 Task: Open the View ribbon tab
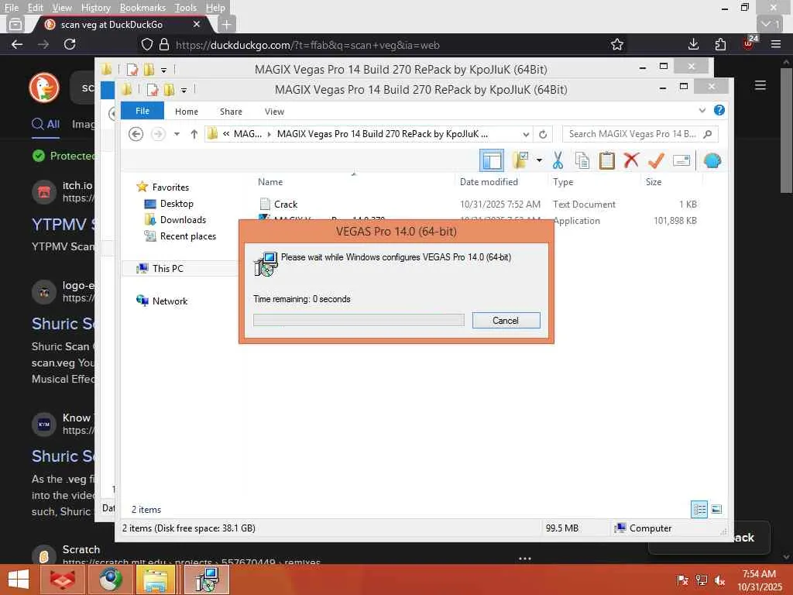tap(274, 112)
